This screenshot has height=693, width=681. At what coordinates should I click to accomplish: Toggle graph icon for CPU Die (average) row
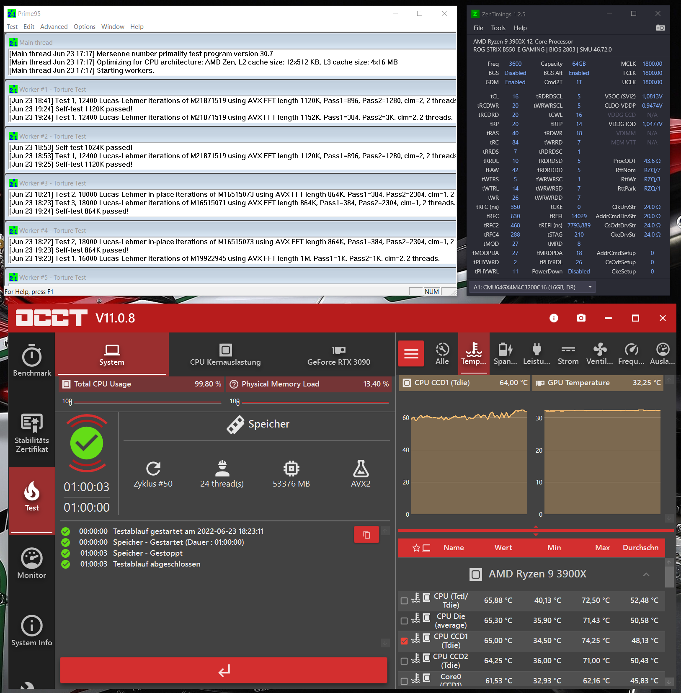[427, 617]
